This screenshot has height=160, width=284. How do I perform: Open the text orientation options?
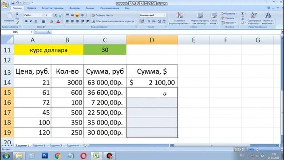click(83, 15)
